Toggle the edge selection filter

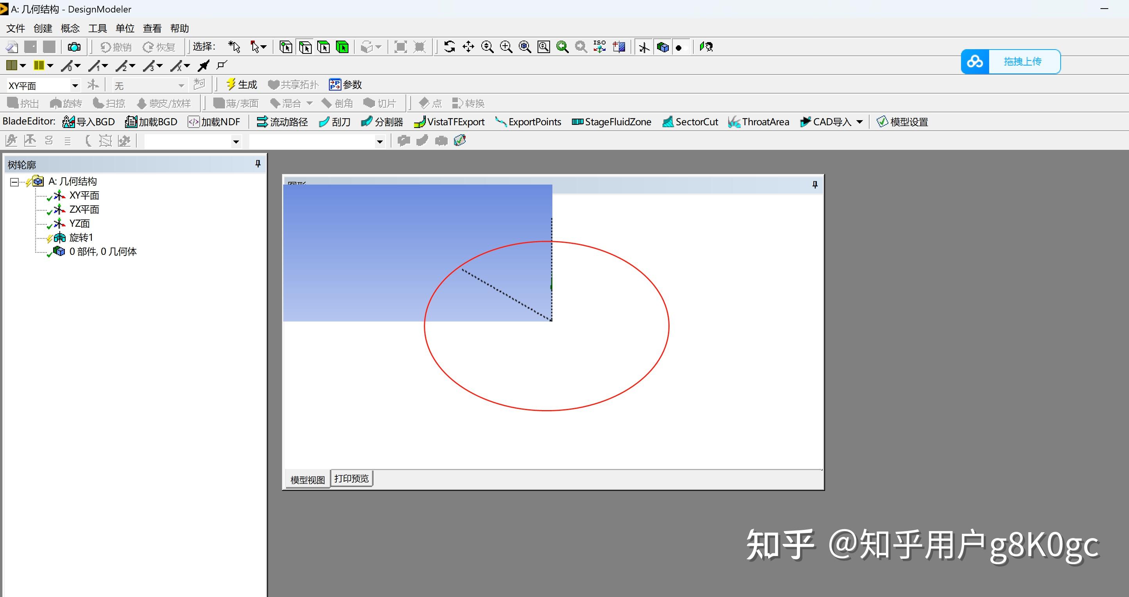pyautogui.click(x=305, y=47)
